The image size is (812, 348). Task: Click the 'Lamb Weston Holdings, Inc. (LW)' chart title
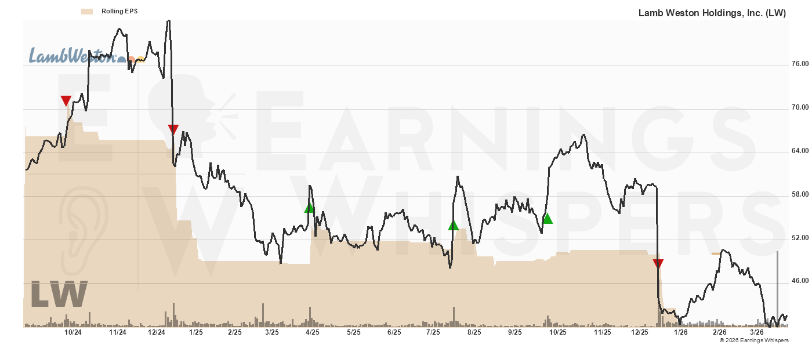coord(712,13)
